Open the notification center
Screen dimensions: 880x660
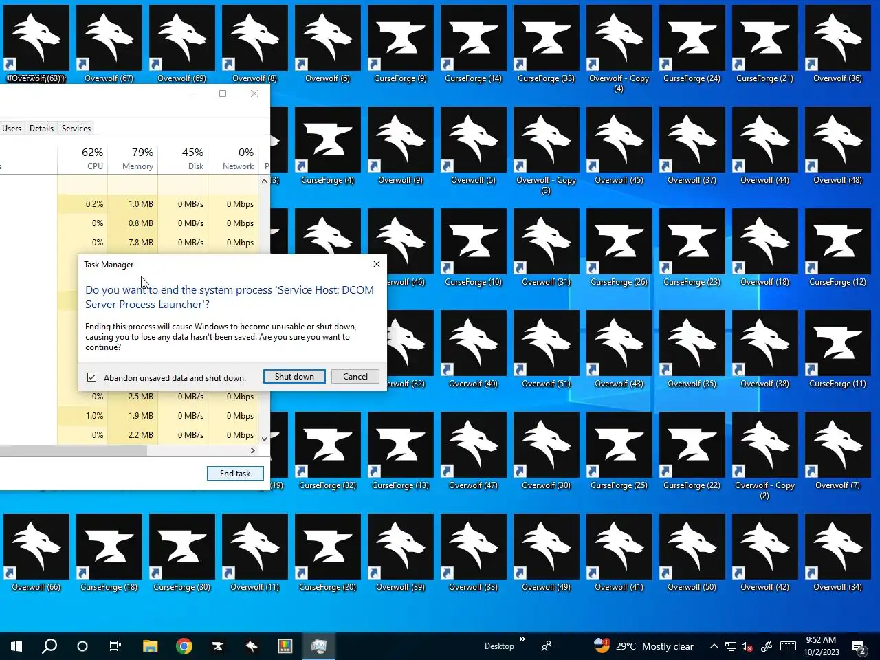[x=859, y=646]
